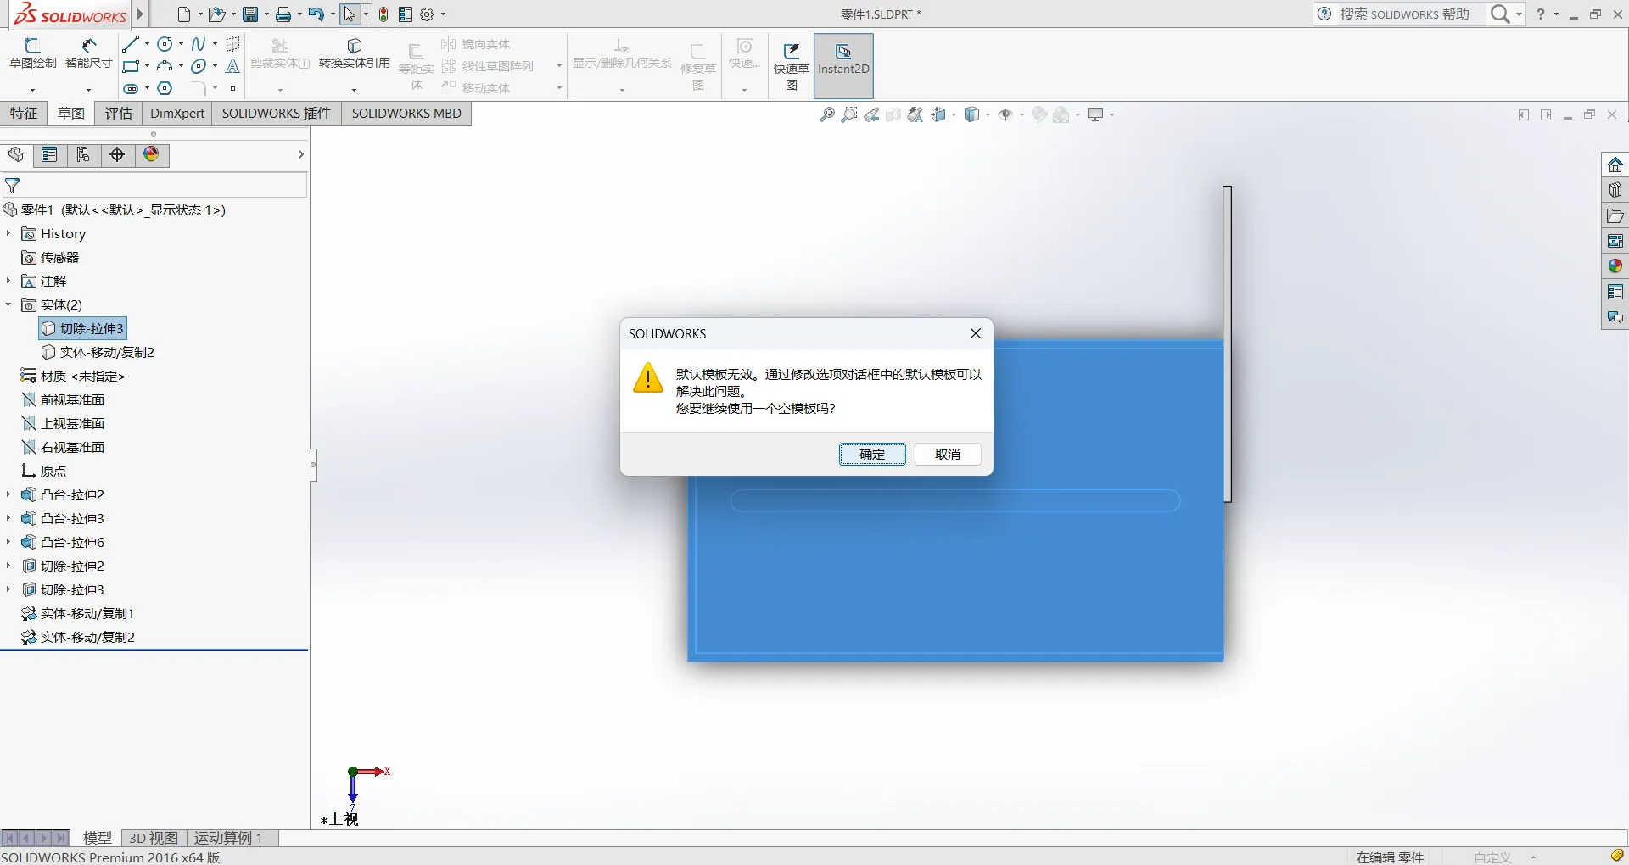Click the Undo icon

[x=316, y=14]
